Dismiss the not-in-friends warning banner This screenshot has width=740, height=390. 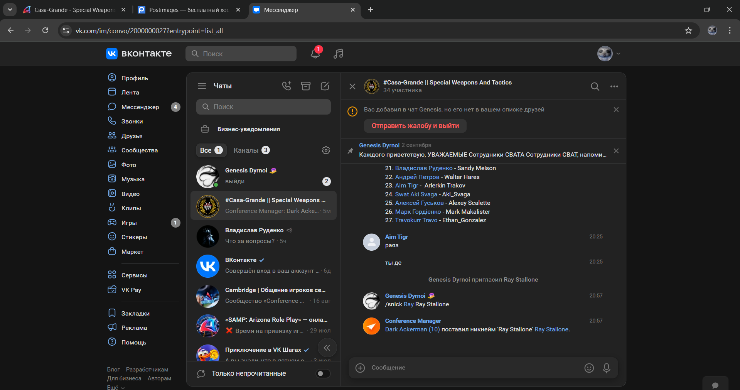click(x=616, y=110)
